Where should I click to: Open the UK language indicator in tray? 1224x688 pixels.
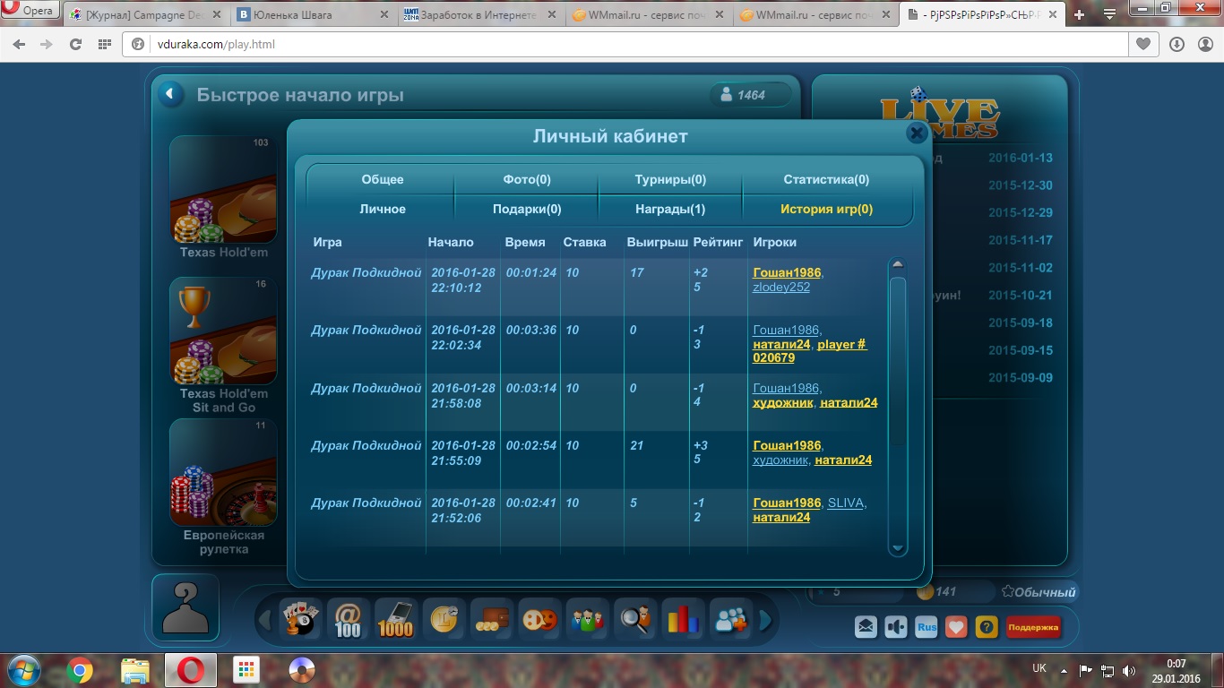pyautogui.click(x=1039, y=668)
